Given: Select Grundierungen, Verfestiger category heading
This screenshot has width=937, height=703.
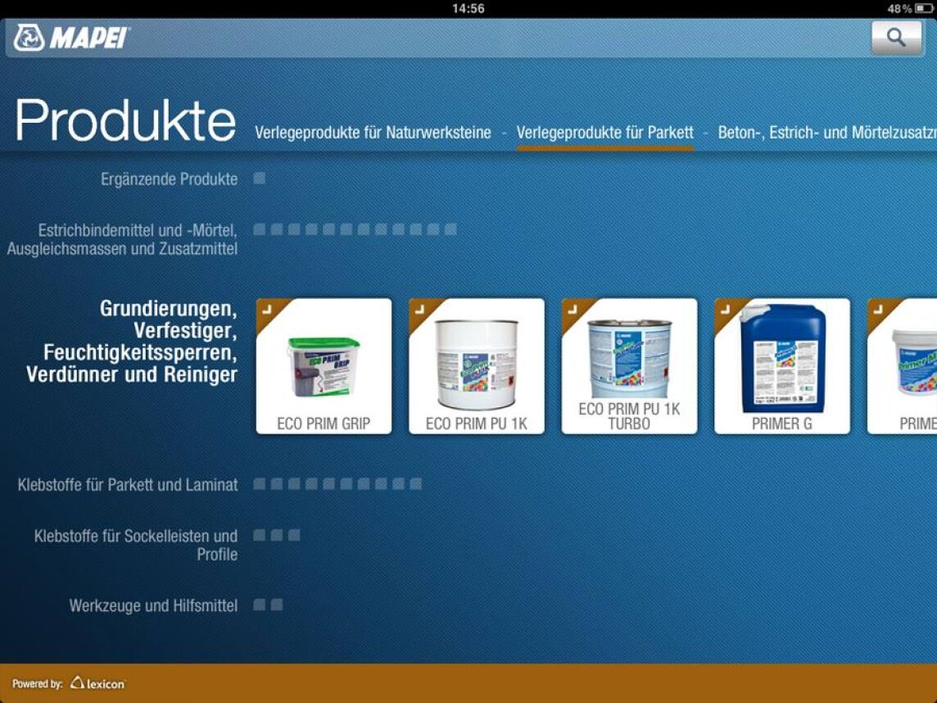Looking at the screenshot, I should 132,342.
